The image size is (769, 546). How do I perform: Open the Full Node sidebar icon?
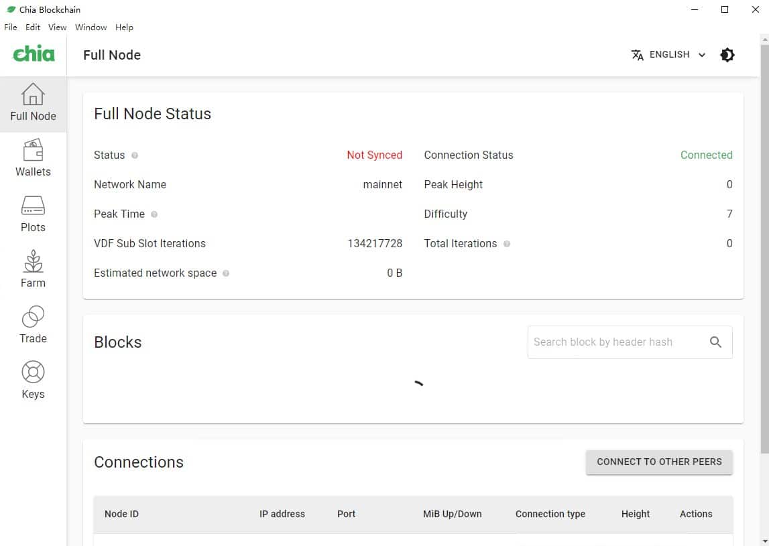pyautogui.click(x=33, y=95)
